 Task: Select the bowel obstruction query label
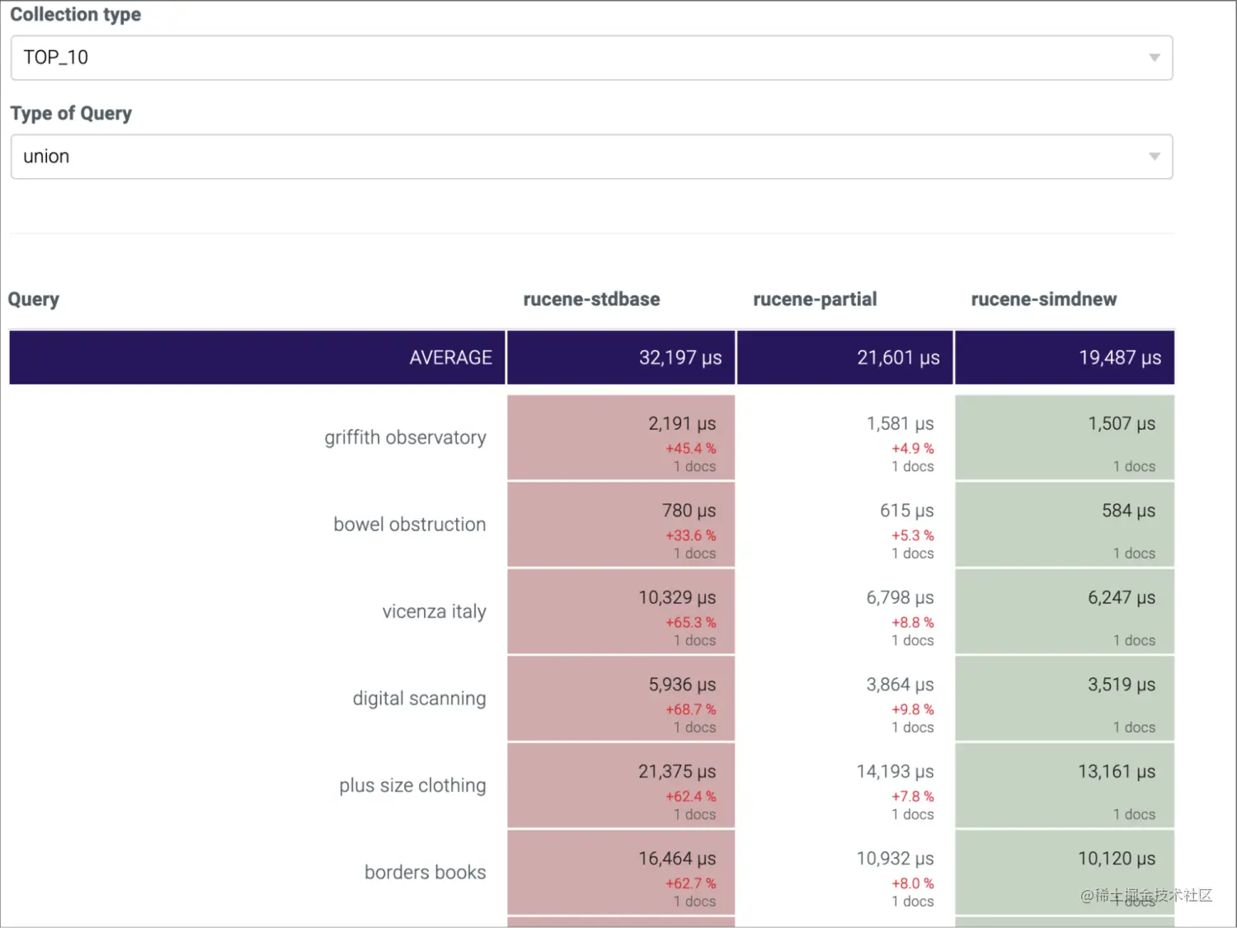click(409, 525)
